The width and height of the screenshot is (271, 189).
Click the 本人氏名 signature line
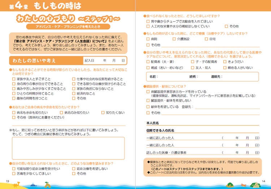click(x=203, y=123)
